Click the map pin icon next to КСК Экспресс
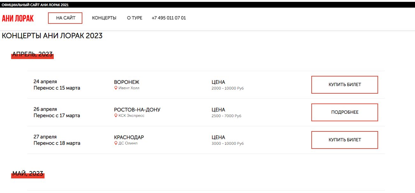Viewport: 415px width, 193px height. point(116,116)
